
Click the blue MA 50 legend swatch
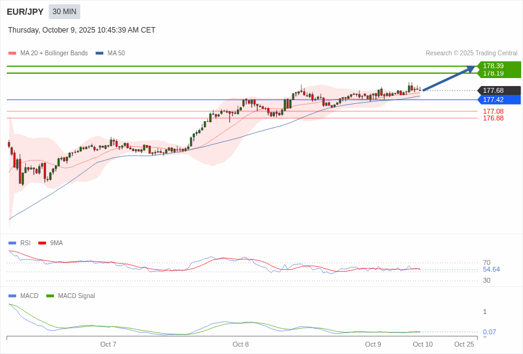[100, 53]
